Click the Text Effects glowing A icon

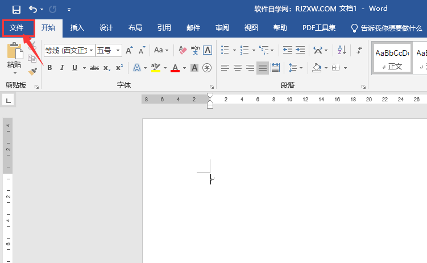pyautogui.click(x=136, y=68)
